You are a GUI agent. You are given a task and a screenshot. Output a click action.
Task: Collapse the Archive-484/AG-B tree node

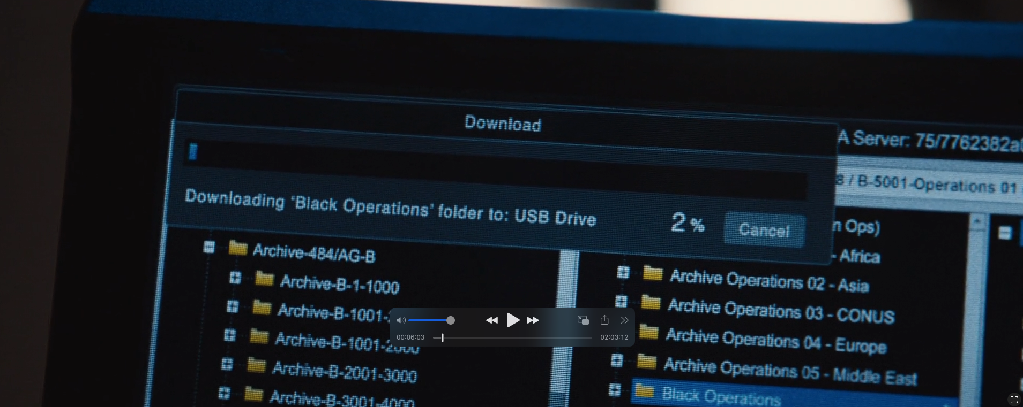tap(210, 247)
